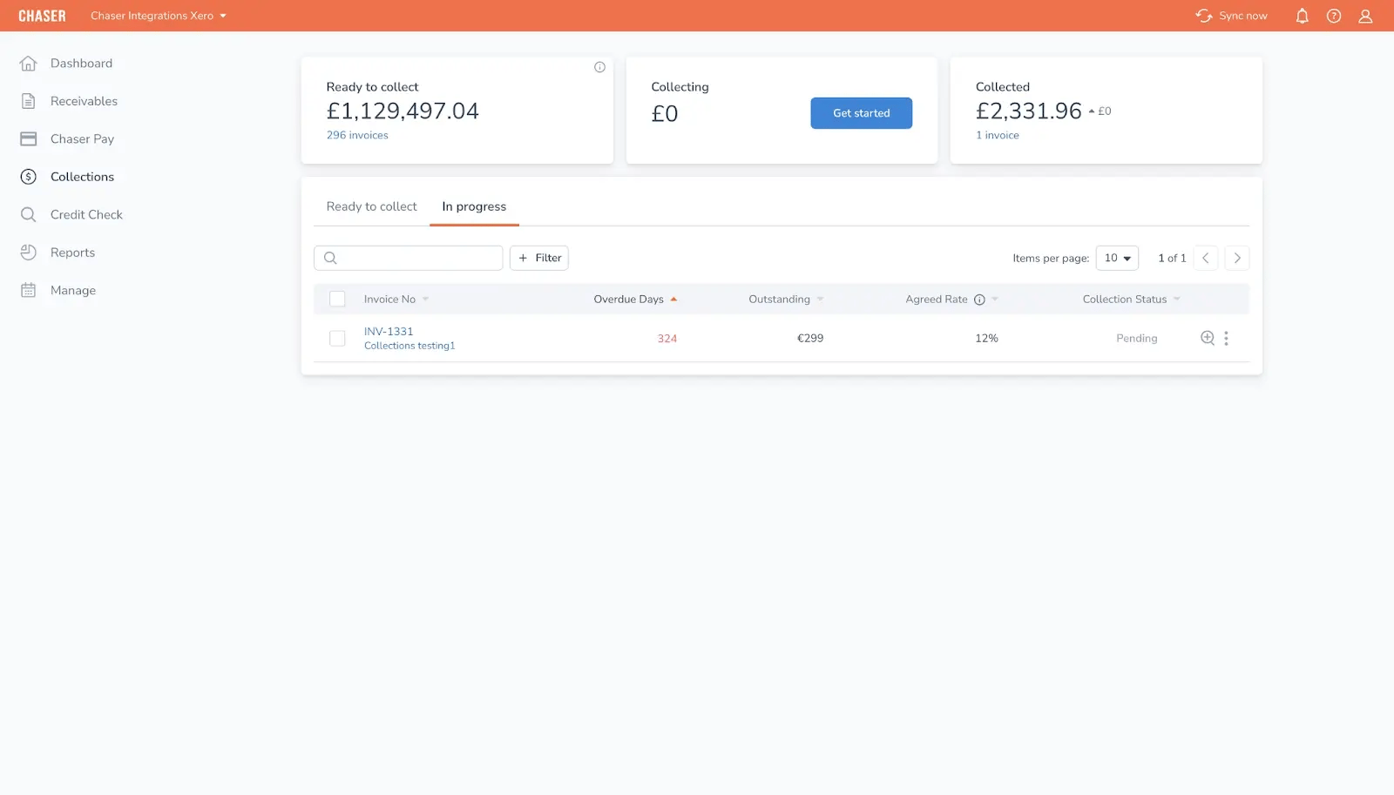
Task: Expand the Chaser Integrations Xero organization dropdown
Action: tap(159, 16)
